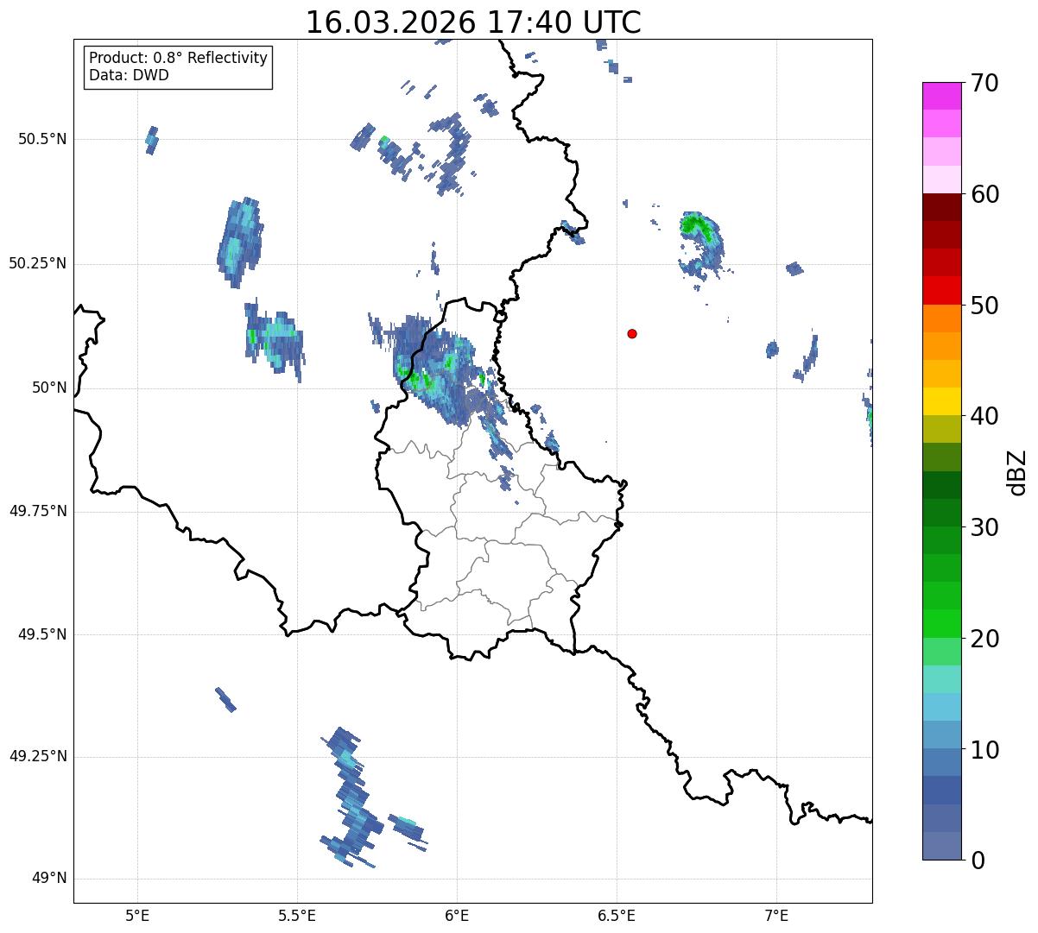This screenshot has height=933, width=1038.
Task: Click the 50°N latitude label
Action: click(x=49, y=388)
